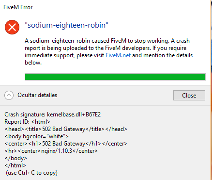Click the body bgcolor white line
The width and height of the screenshot is (212, 180).
36,136
